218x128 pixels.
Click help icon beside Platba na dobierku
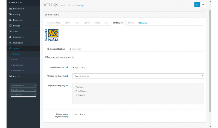click(67, 76)
